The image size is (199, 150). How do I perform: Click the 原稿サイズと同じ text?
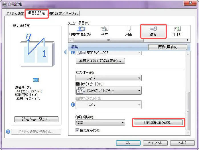click(x=28, y=98)
